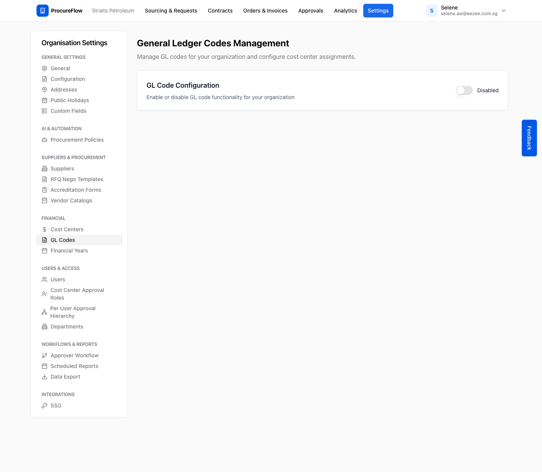Open Public Holidays settings
Screen dimensions: 542x472
point(79,100)
